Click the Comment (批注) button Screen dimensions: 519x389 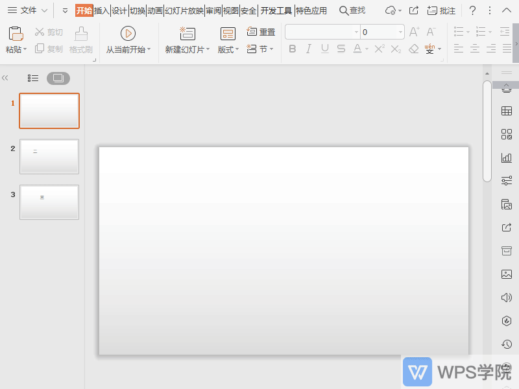point(441,10)
